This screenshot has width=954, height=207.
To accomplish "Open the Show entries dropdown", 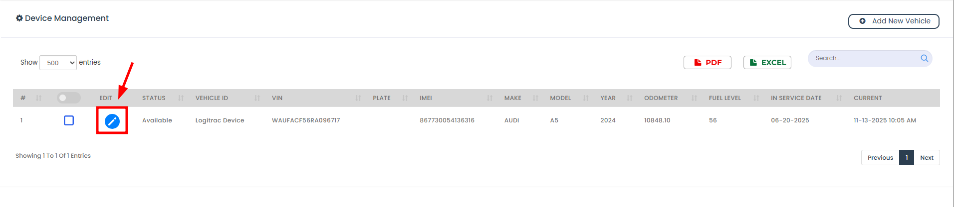I will pyautogui.click(x=58, y=63).
